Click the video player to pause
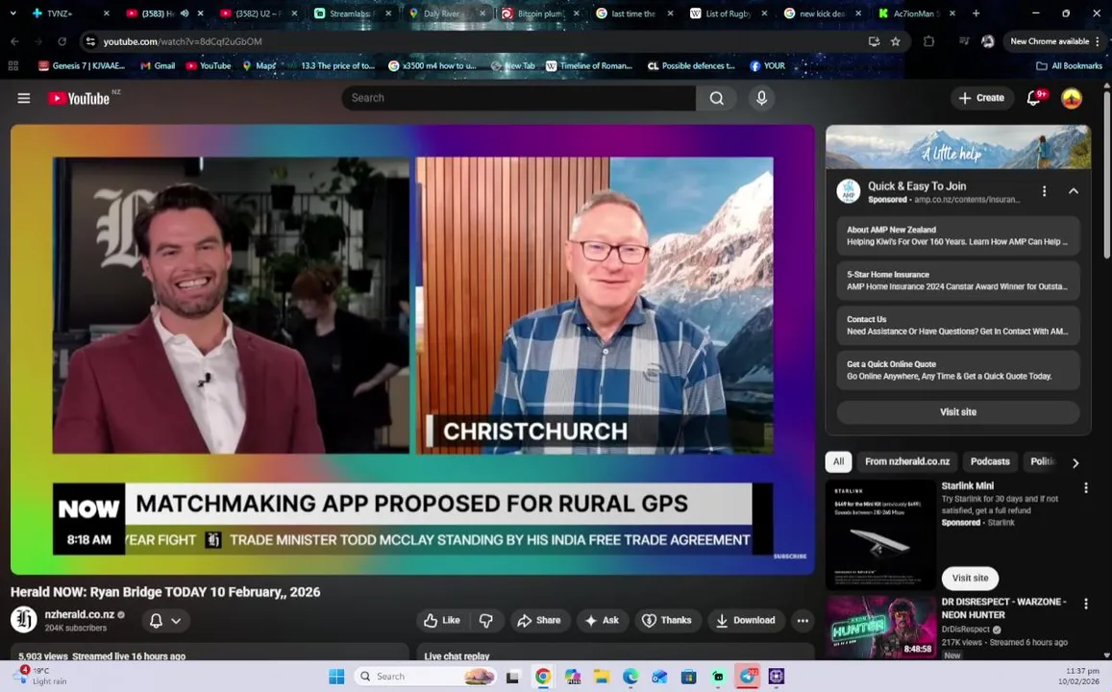This screenshot has height=692, width=1112. pyautogui.click(x=412, y=350)
